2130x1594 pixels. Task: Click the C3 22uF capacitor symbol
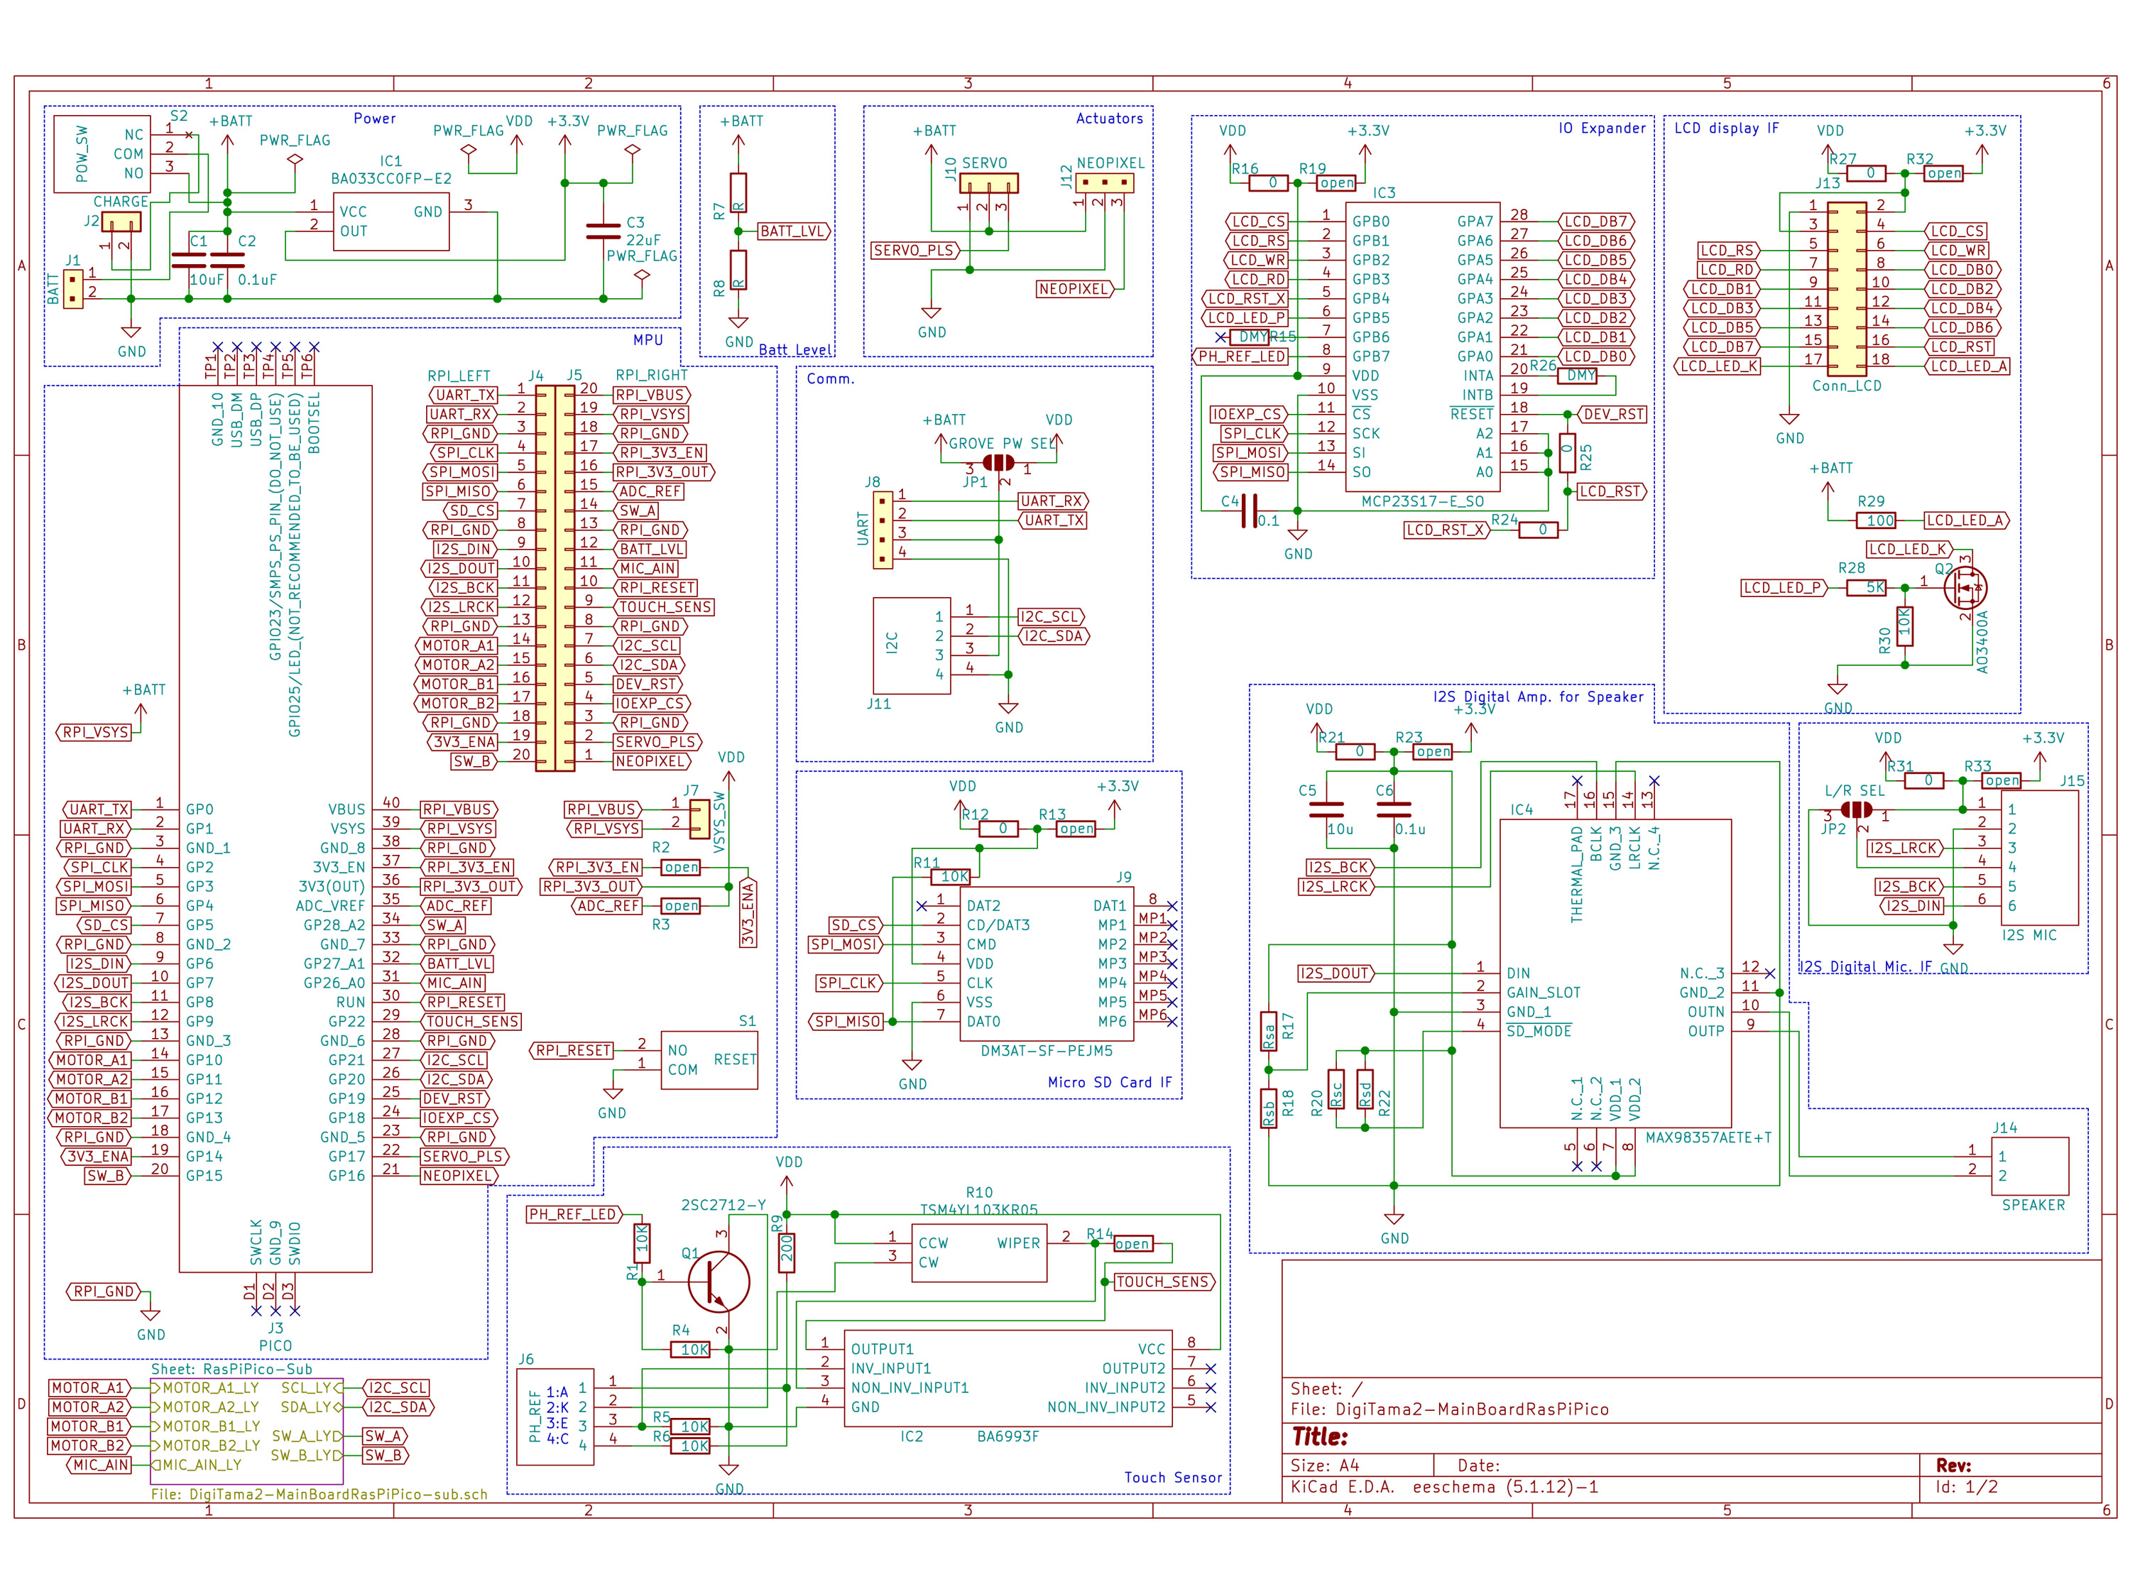tap(603, 231)
